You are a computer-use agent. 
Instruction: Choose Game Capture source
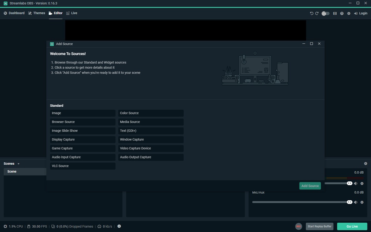pos(83,148)
